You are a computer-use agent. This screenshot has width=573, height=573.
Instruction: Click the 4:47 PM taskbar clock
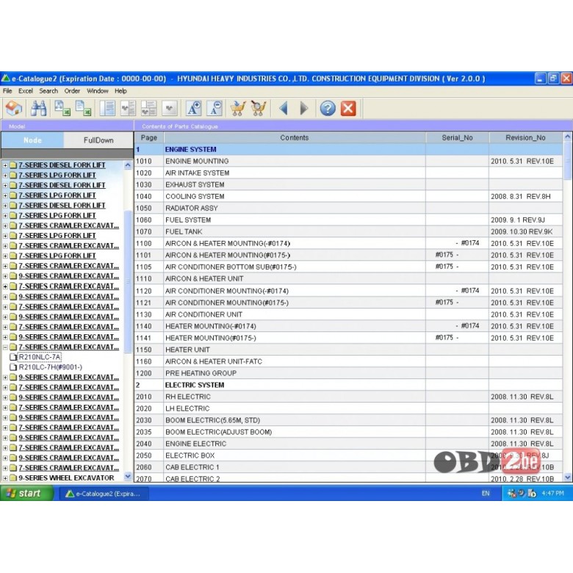[552, 494]
